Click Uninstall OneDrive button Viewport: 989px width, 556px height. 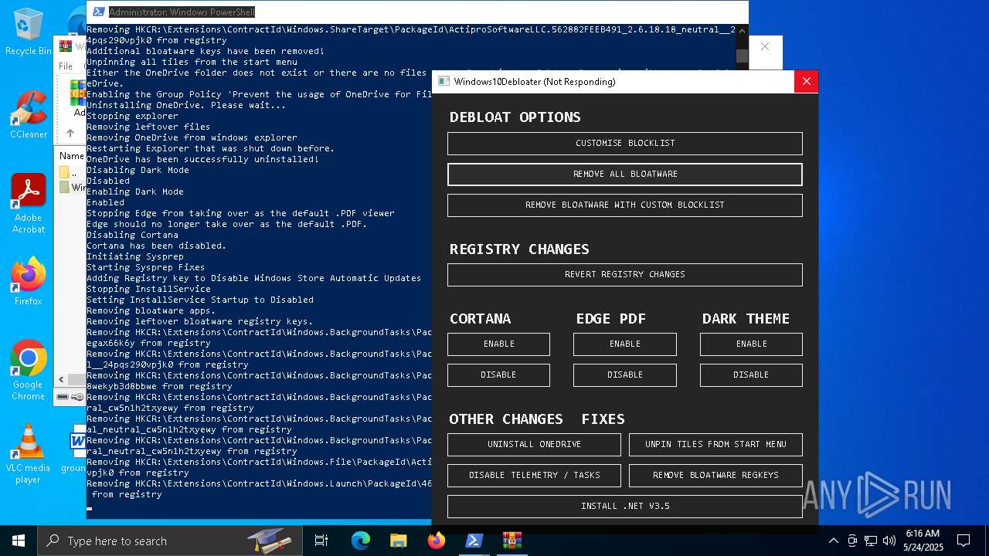[534, 445]
